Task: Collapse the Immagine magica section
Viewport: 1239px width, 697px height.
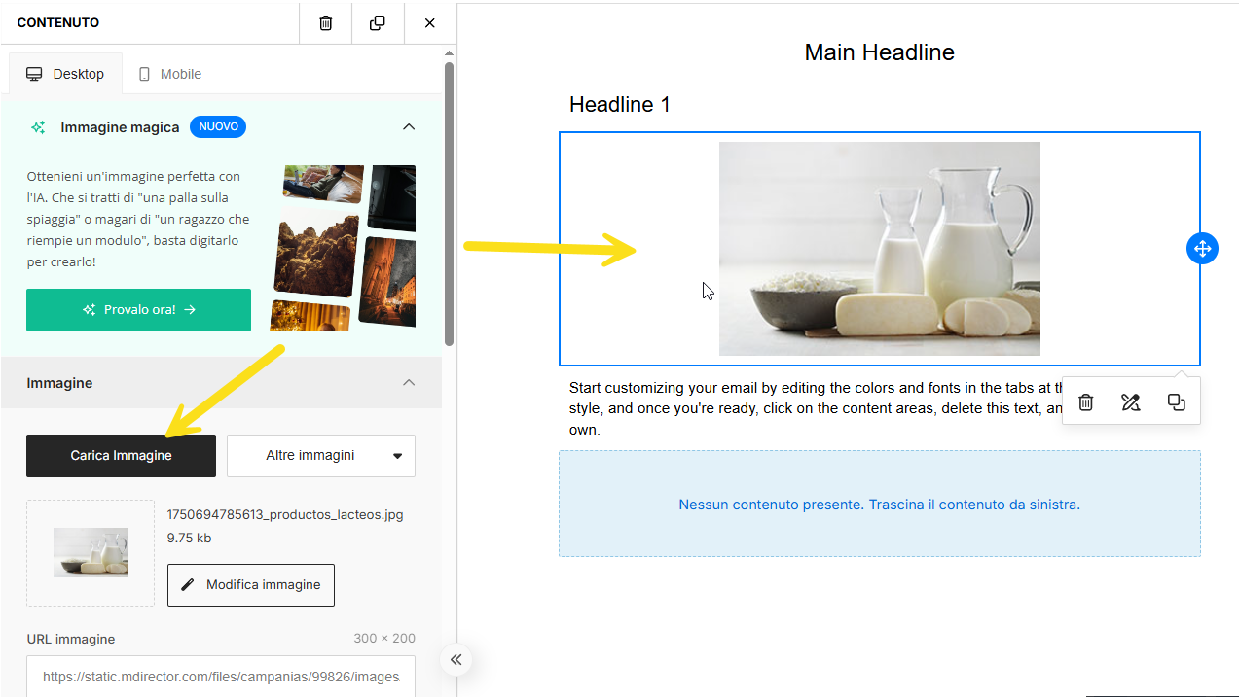Action: pyautogui.click(x=409, y=126)
